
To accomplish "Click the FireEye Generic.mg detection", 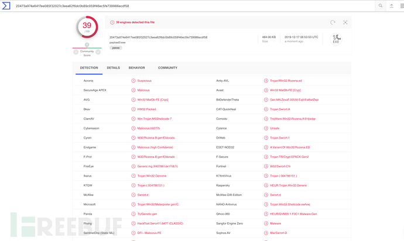I will pos(158,166).
